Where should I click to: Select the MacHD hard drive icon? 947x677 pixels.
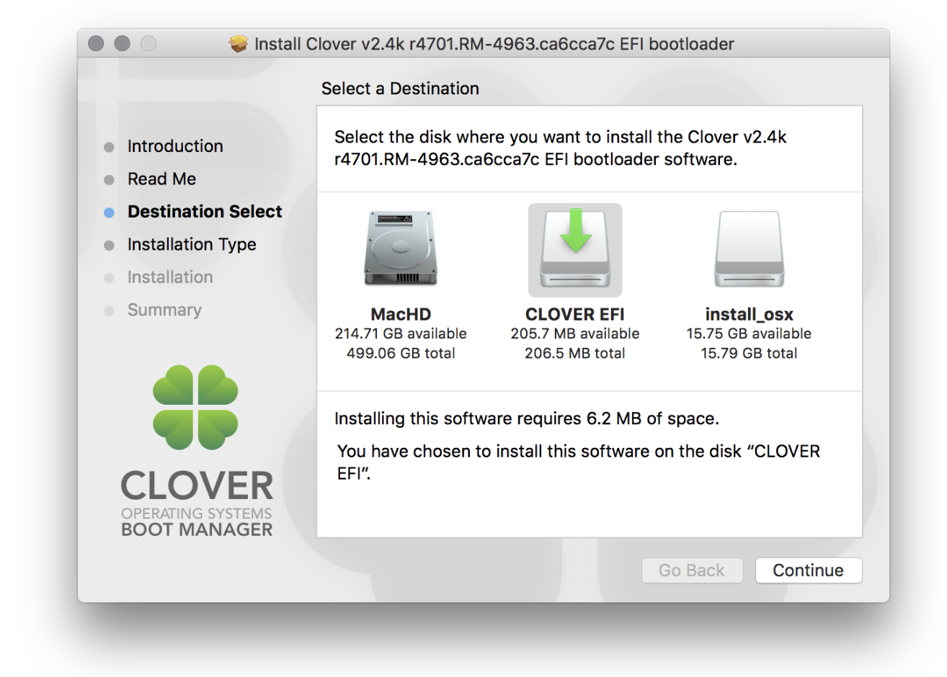point(401,250)
